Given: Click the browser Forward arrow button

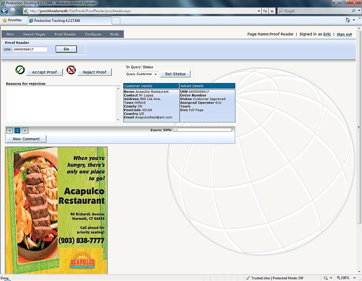Looking at the screenshot, I should (x=12, y=11).
